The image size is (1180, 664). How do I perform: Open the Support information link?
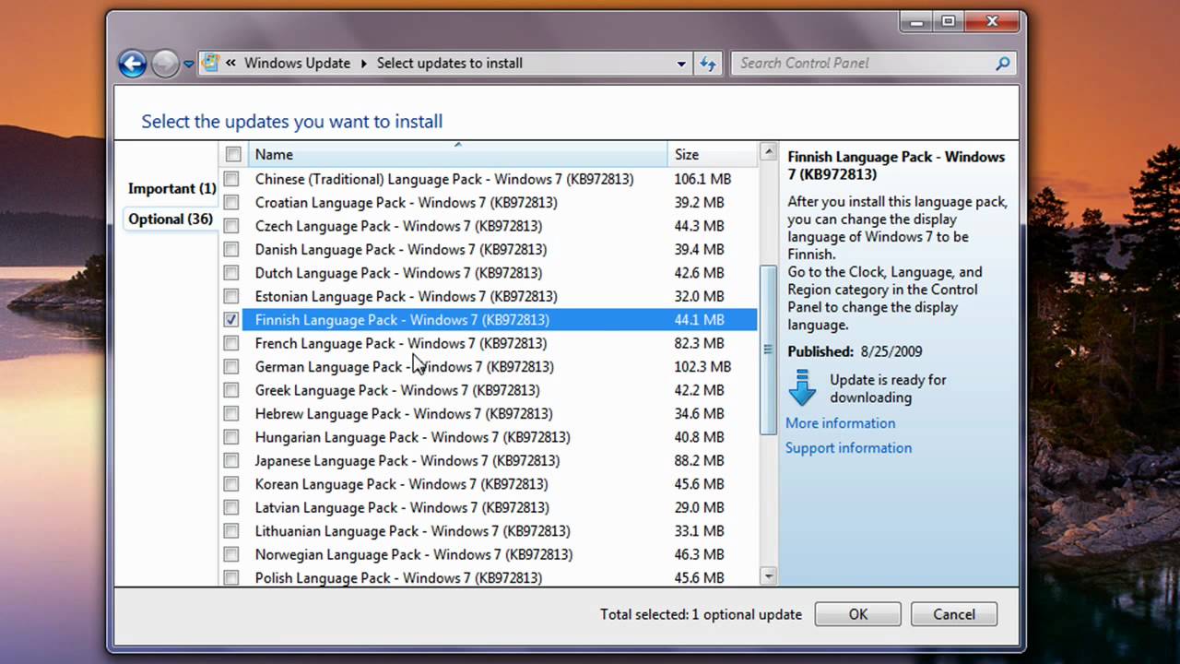(x=848, y=448)
